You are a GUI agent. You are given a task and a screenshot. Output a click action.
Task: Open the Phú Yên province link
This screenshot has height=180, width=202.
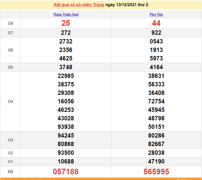tap(156, 15)
